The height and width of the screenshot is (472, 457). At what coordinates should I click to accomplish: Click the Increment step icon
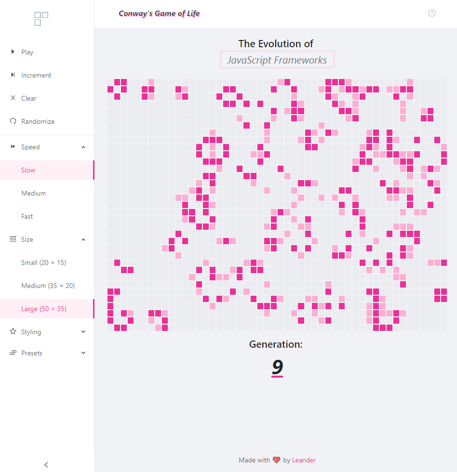[13, 75]
